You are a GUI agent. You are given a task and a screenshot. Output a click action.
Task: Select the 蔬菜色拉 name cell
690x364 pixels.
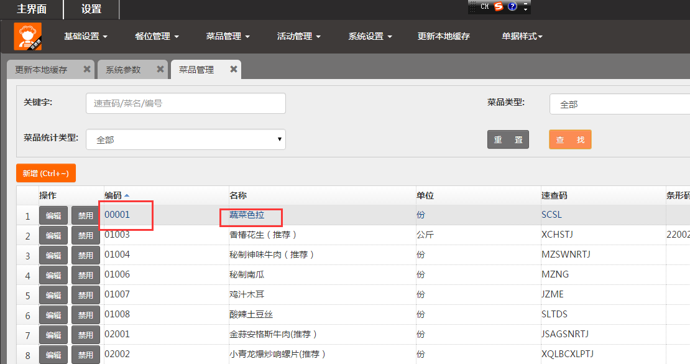[x=247, y=215]
